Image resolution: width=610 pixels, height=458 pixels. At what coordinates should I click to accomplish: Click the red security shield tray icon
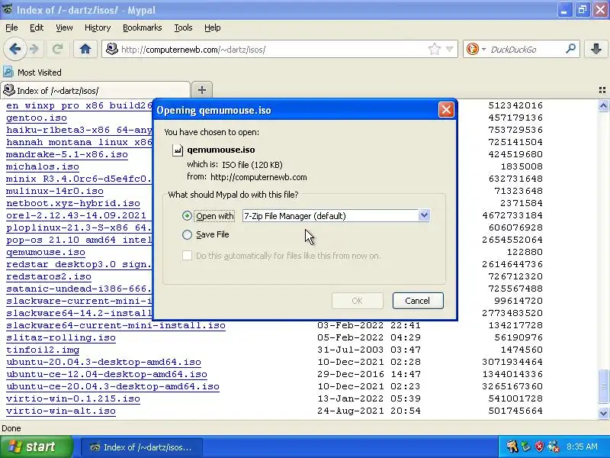tap(539, 447)
